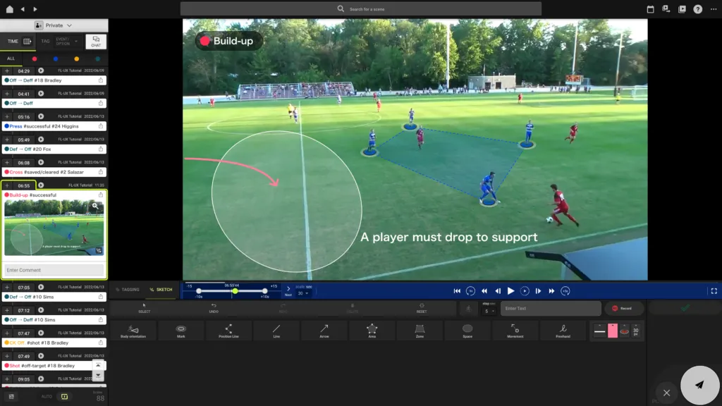
Task: Toggle fullscreen video view
Action: 714,291
